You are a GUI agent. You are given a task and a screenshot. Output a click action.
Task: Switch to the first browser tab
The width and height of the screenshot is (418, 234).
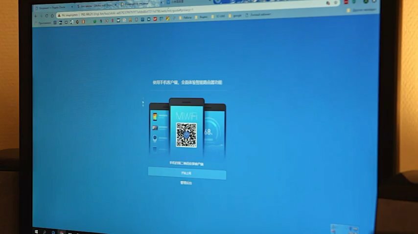click(x=53, y=7)
